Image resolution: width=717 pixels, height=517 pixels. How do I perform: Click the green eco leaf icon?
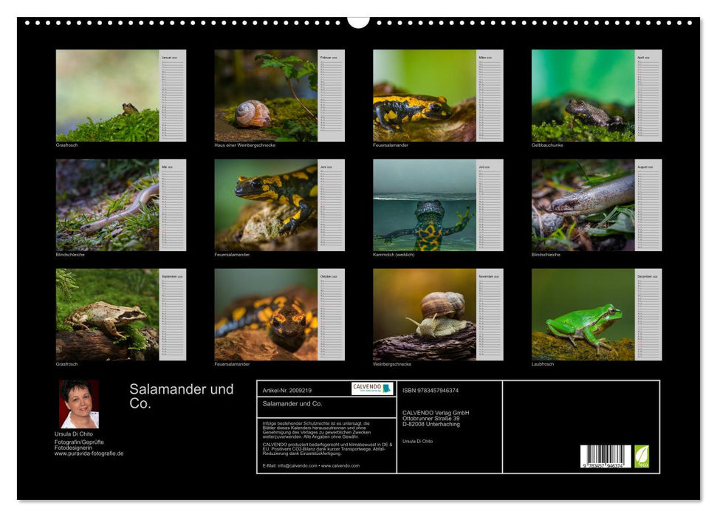pyautogui.click(x=642, y=456)
